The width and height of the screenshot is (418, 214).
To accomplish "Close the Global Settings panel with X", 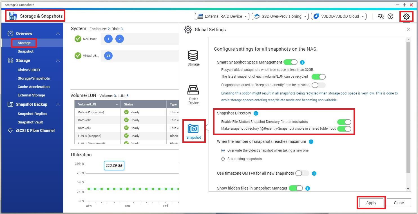I will (408, 30).
